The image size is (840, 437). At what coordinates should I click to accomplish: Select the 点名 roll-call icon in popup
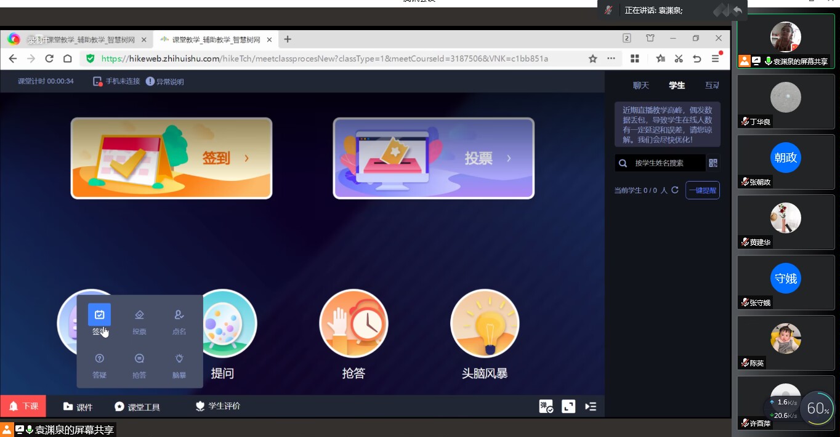pos(179,315)
